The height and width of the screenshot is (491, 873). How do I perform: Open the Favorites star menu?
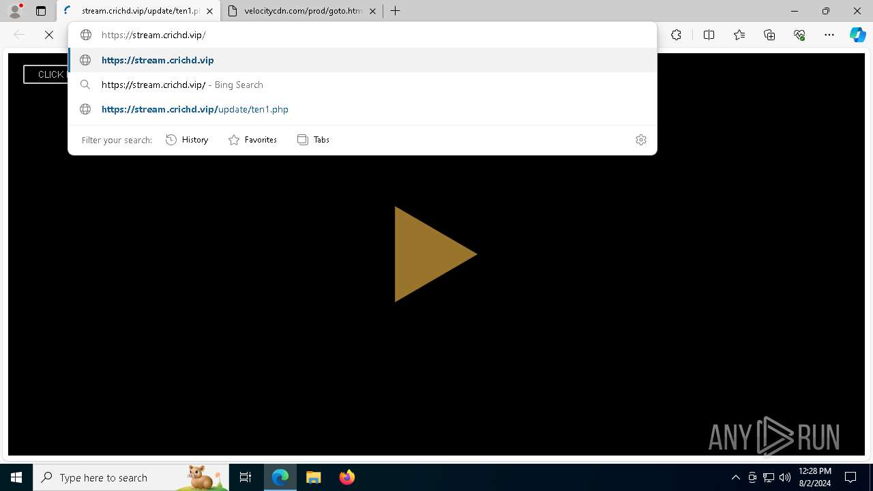pos(739,35)
